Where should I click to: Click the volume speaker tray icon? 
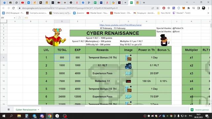pyautogui.click(x=185, y=116)
